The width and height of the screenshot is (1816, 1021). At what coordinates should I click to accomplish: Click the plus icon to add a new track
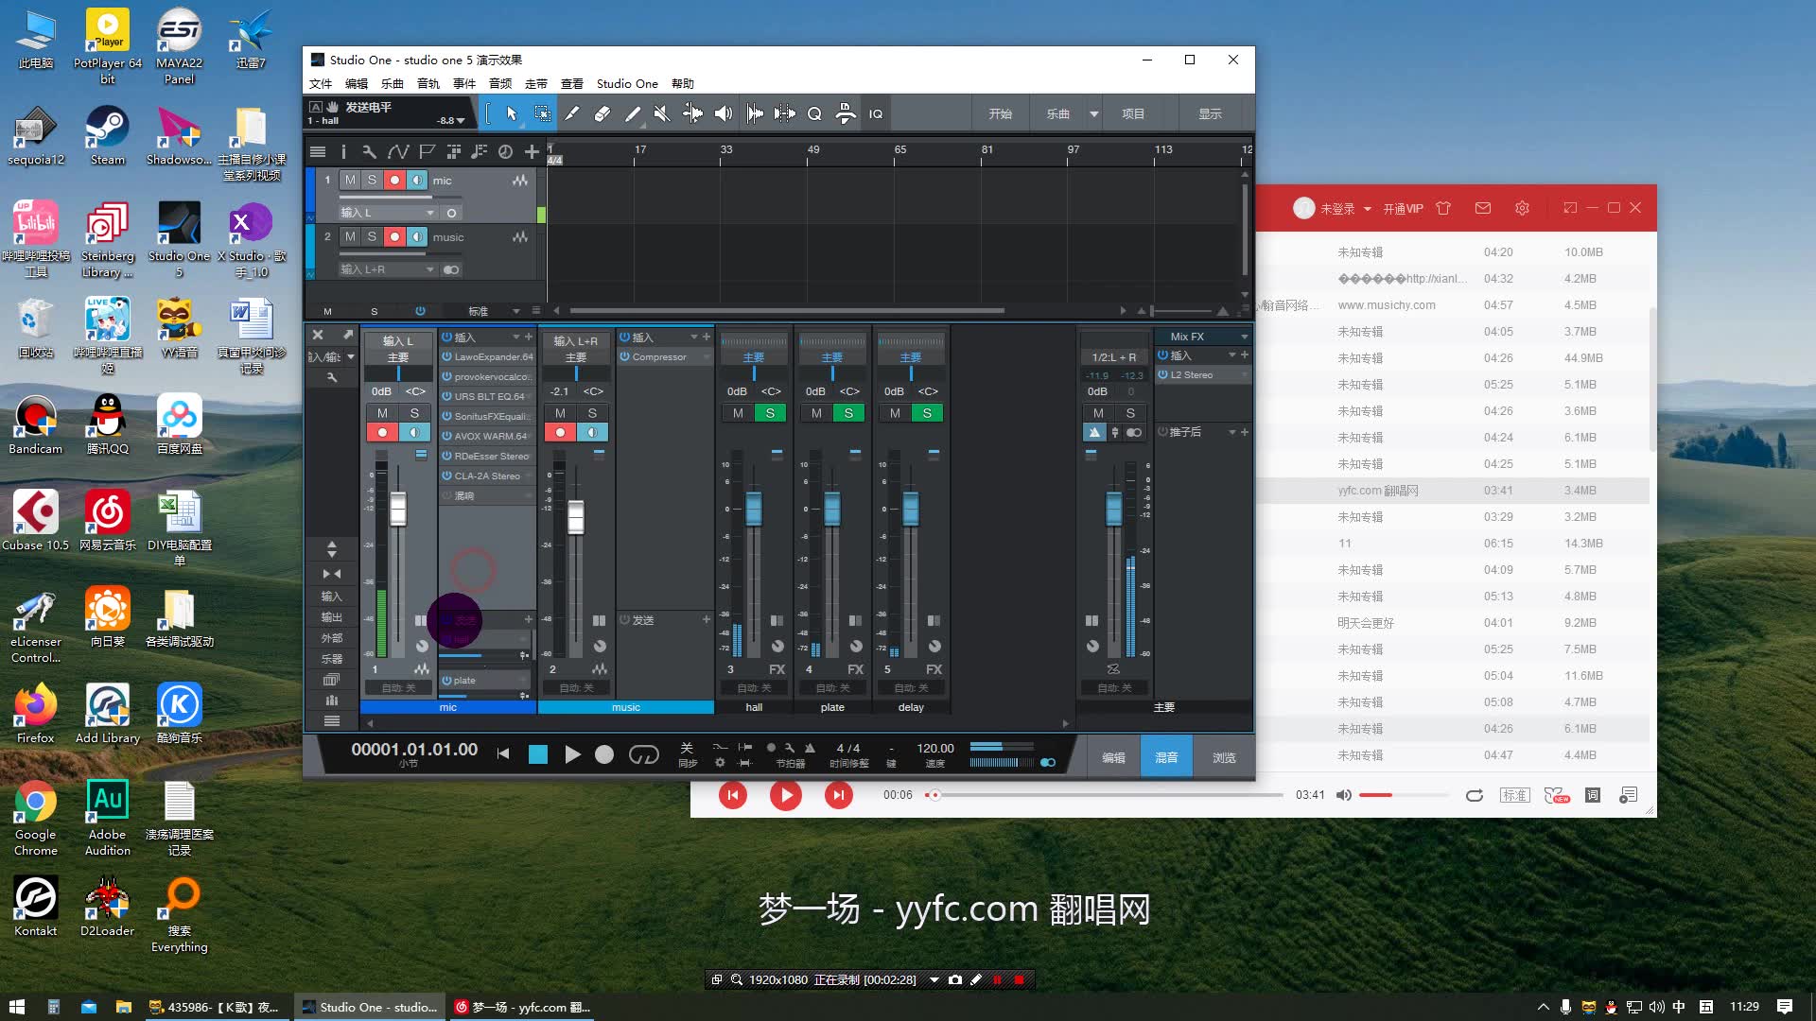[x=532, y=152]
